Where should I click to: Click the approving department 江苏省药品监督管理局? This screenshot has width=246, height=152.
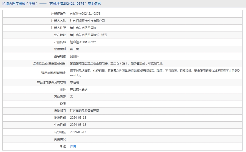(84, 111)
